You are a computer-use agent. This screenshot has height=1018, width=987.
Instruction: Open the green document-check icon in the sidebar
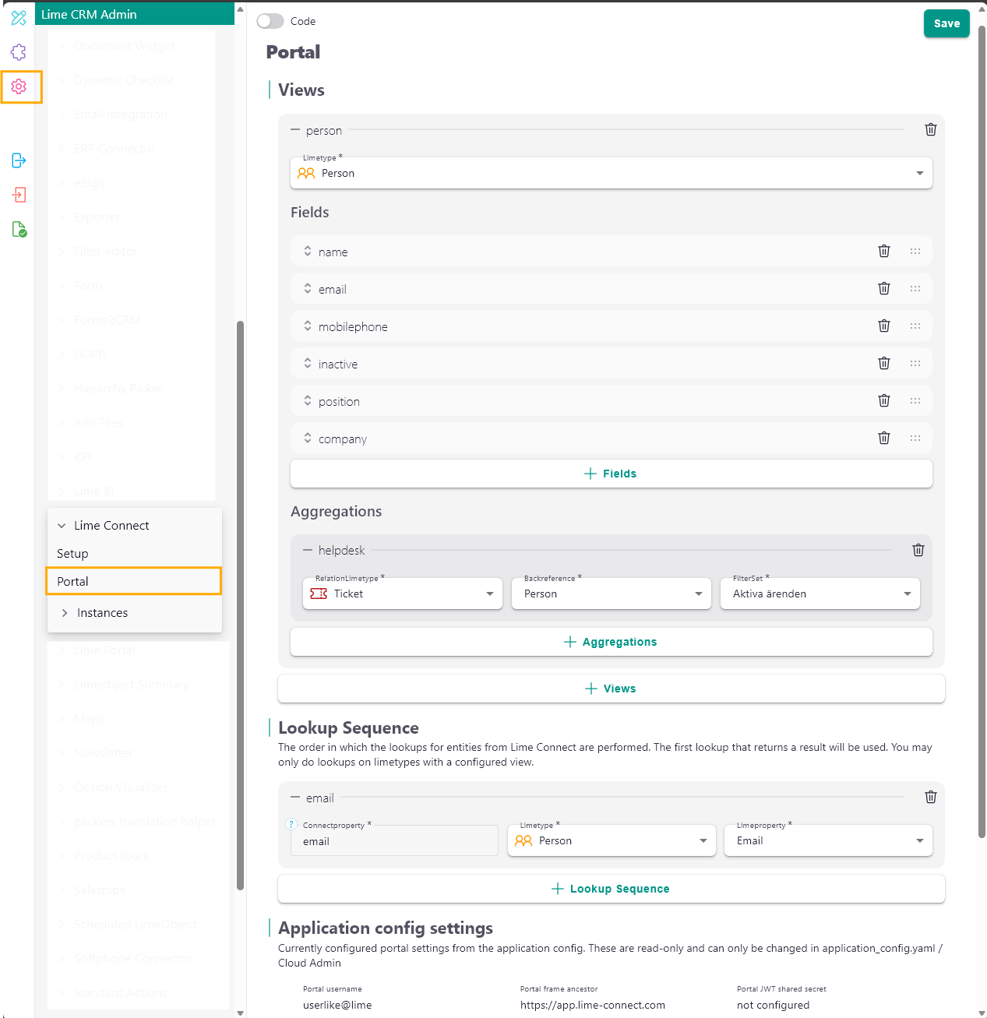pos(19,229)
